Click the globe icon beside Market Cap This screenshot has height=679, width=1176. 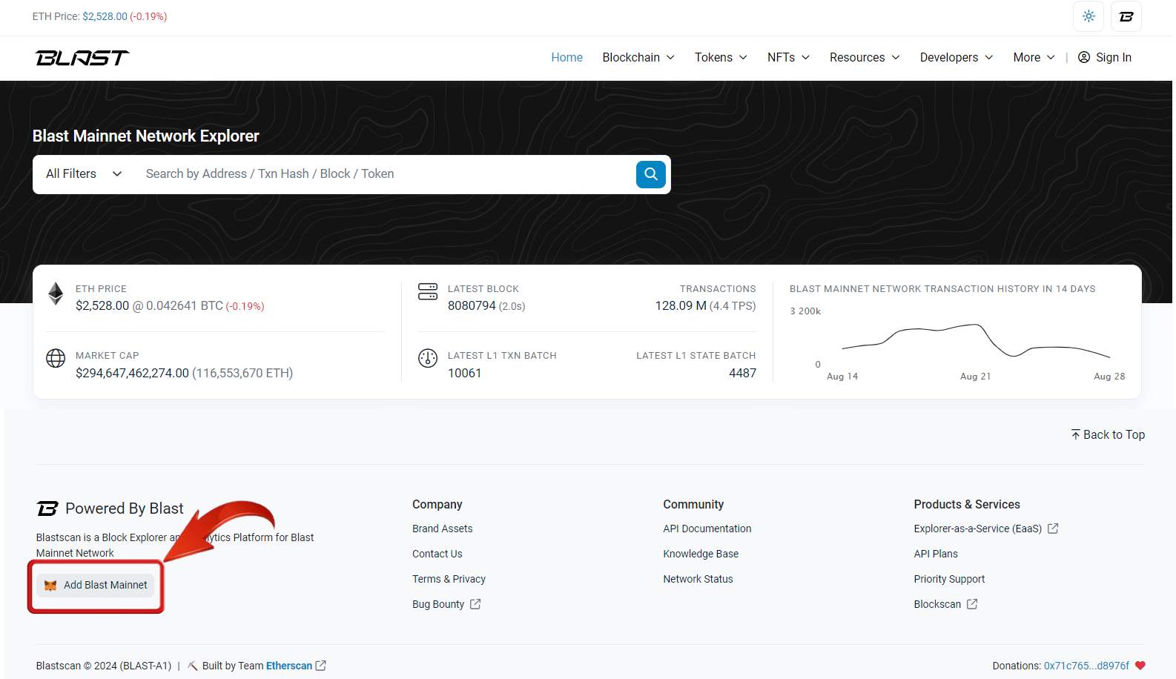[x=56, y=358]
